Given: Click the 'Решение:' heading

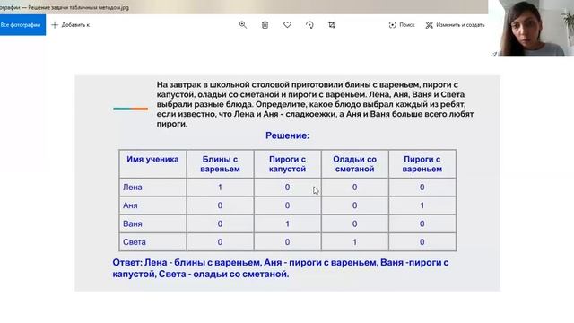Looking at the screenshot, I should (287, 135).
